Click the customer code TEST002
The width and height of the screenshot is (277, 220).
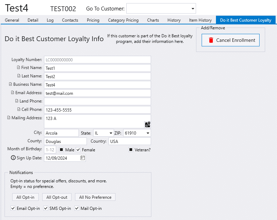(63, 9)
